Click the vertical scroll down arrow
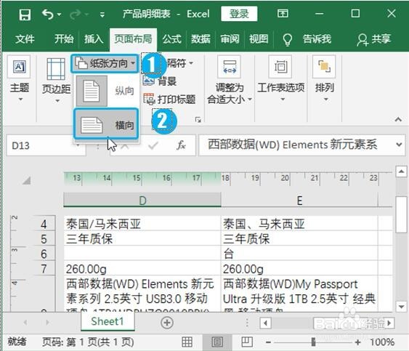The height and width of the screenshot is (351, 409). (401, 307)
